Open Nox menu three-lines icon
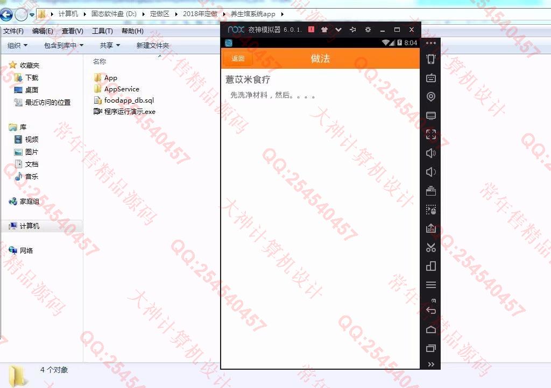The height and width of the screenshot is (388, 551). (x=431, y=284)
